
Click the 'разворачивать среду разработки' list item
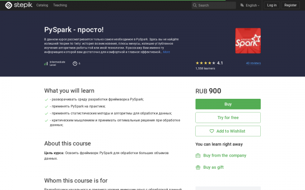97,99
